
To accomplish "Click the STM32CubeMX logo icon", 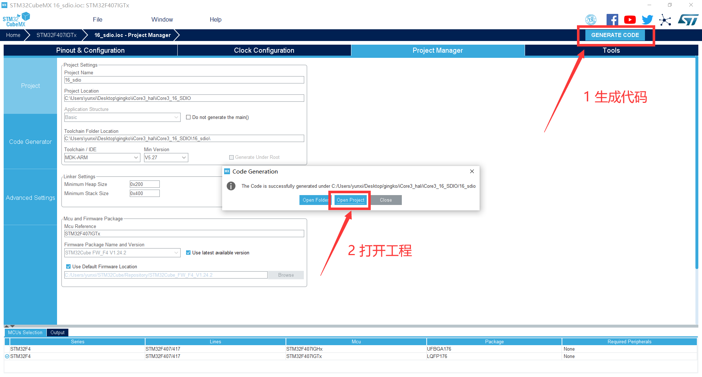I will (16, 20).
